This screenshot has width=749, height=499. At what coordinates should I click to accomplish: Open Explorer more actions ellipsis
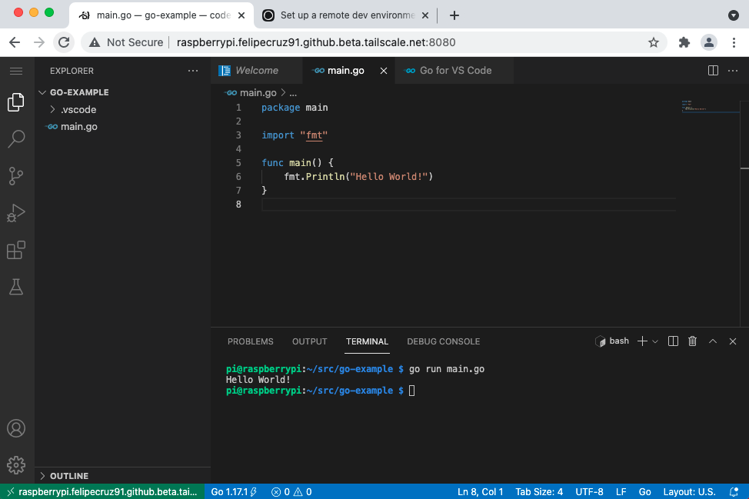[193, 71]
